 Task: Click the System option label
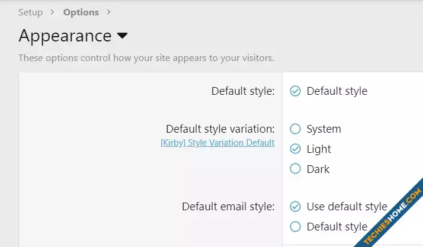pyautogui.click(x=323, y=129)
